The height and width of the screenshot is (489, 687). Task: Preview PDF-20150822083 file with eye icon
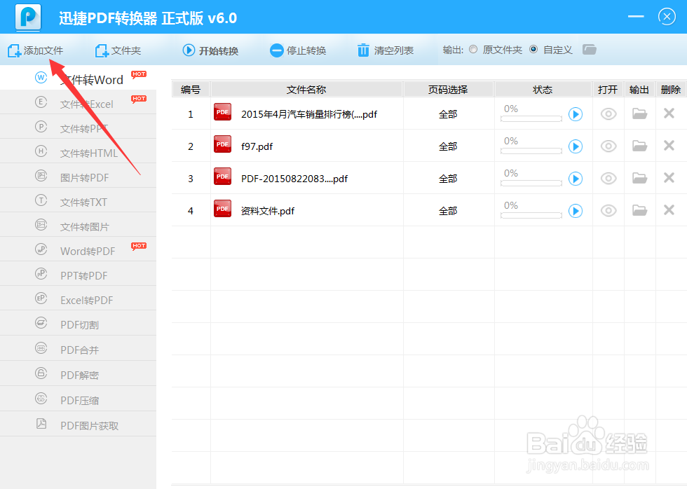click(x=608, y=179)
